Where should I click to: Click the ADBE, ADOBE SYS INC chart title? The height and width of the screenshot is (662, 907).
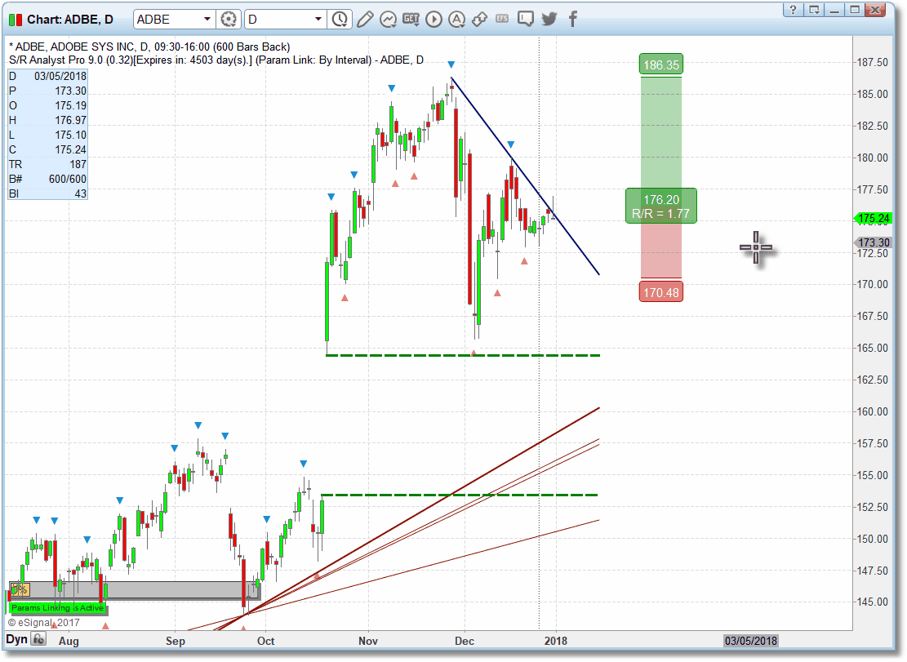pyautogui.click(x=150, y=47)
